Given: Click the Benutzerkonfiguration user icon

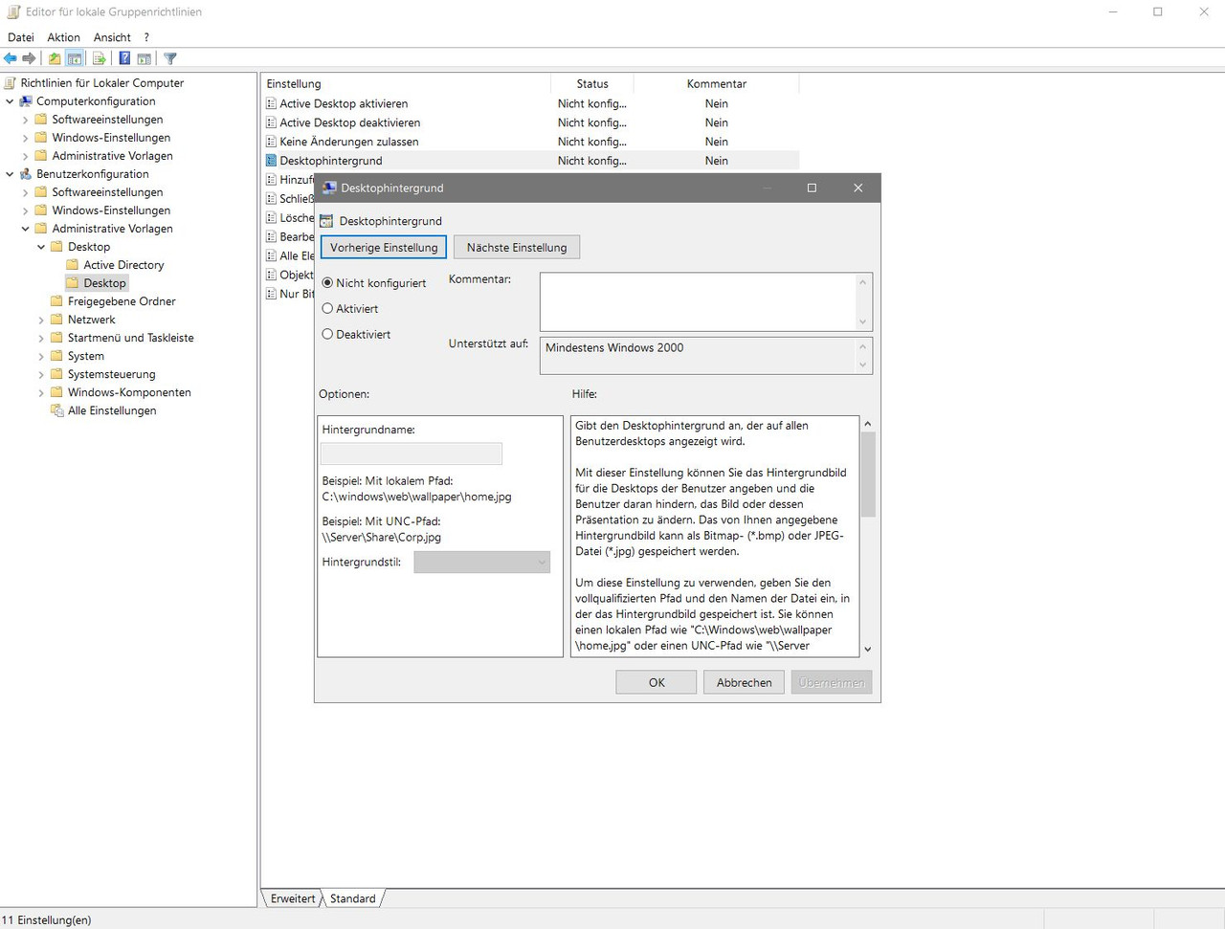Looking at the screenshot, I should (x=26, y=174).
